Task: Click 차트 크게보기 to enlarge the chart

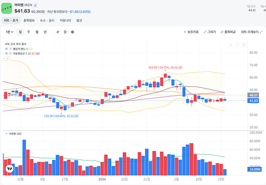Action: 251,32
